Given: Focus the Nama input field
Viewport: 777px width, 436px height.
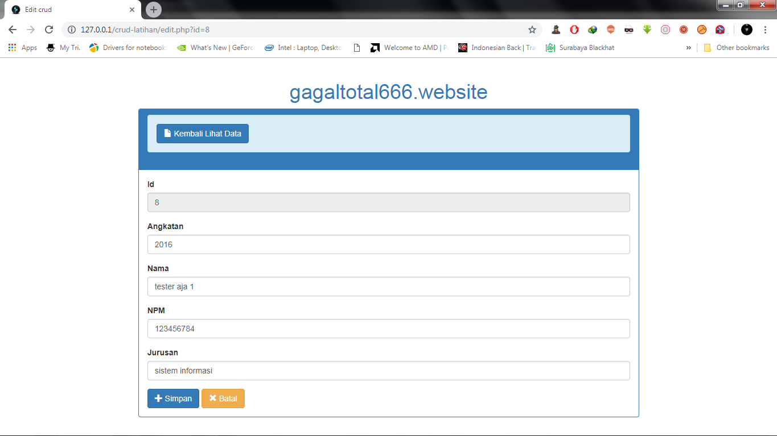Looking at the screenshot, I should coord(389,286).
